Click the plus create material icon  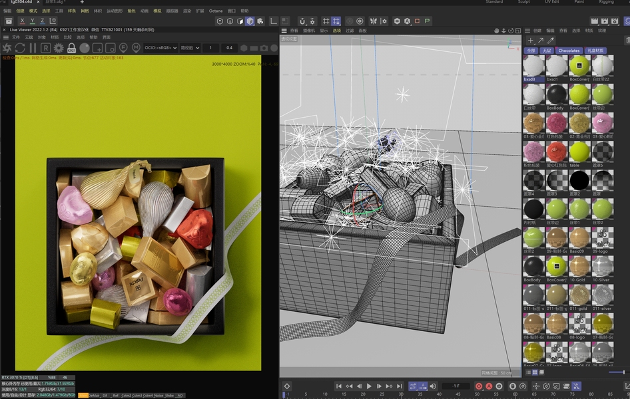point(530,40)
